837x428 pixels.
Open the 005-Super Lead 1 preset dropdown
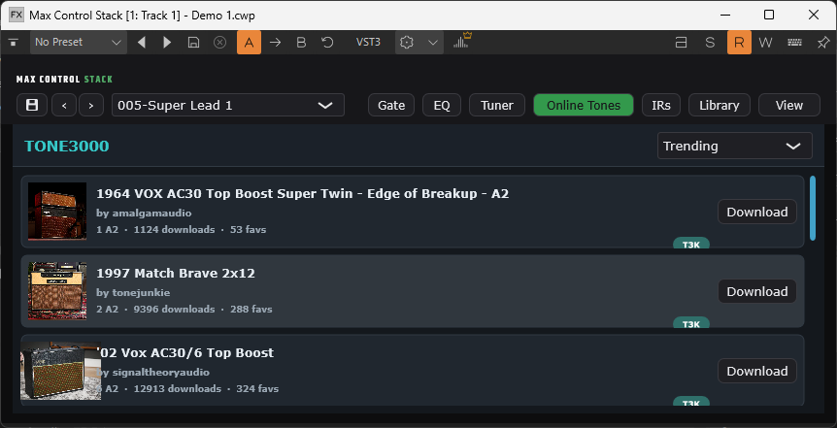pyautogui.click(x=228, y=105)
